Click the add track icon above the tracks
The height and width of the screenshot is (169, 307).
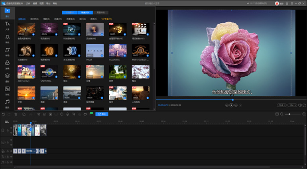click(7, 122)
